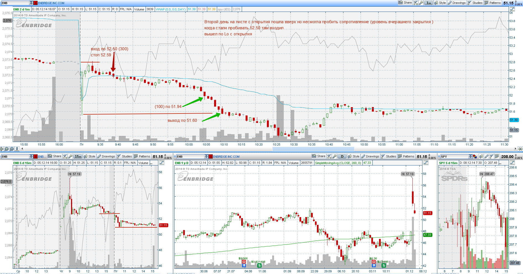The width and height of the screenshot is (523, 274).
Task: Open Studies in bottom-left 15m chart
Action: click(x=124, y=156)
